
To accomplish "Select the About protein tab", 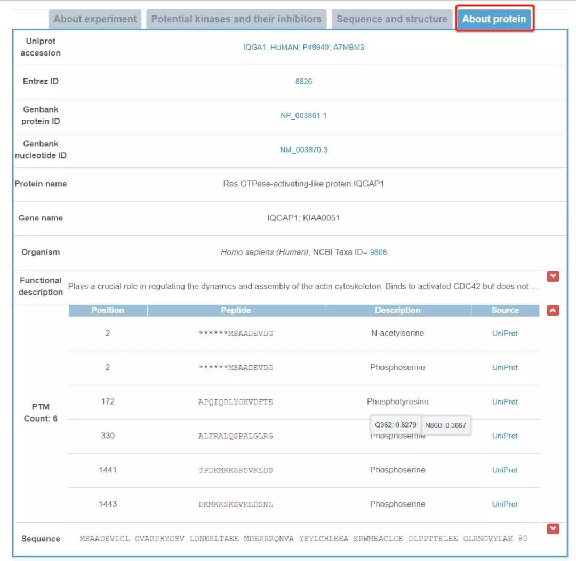I will [x=494, y=19].
